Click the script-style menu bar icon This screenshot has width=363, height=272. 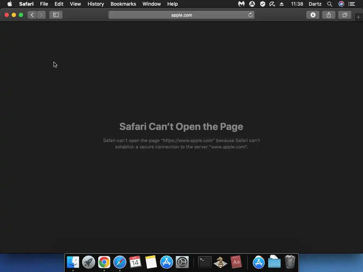tap(272, 4)
